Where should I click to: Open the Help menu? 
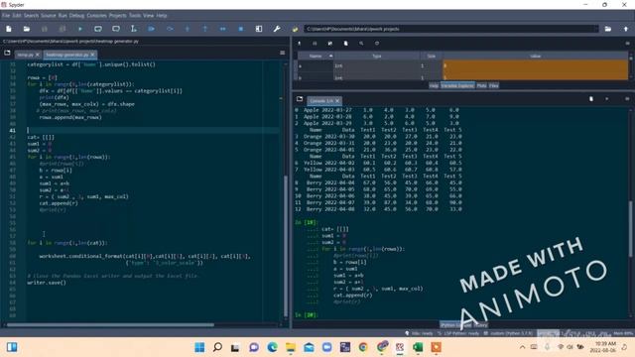pos(162,16)
